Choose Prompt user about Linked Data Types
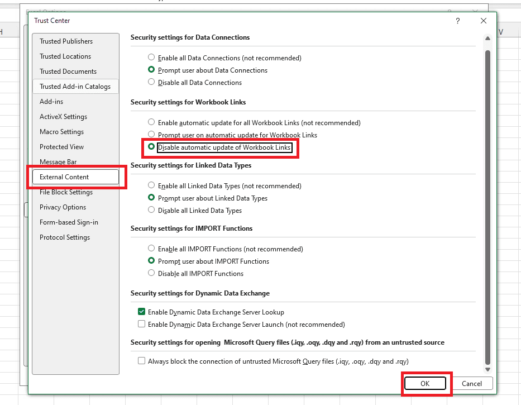Viewport: 521px width, 405px height. 151,198
